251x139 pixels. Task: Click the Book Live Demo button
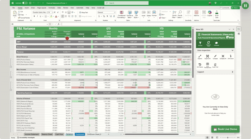coord(225,129)
